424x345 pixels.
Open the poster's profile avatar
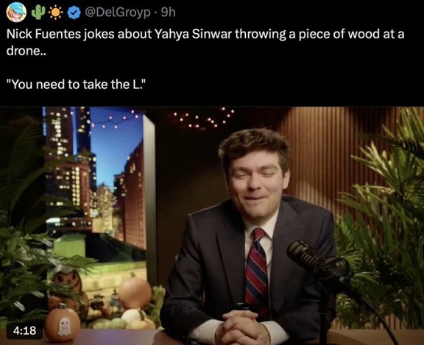(x=16, y=13)
